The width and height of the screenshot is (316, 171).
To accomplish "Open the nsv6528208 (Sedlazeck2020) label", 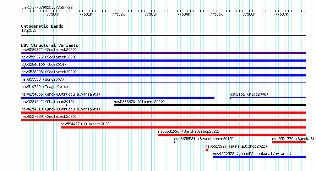I will coord(49,72).
